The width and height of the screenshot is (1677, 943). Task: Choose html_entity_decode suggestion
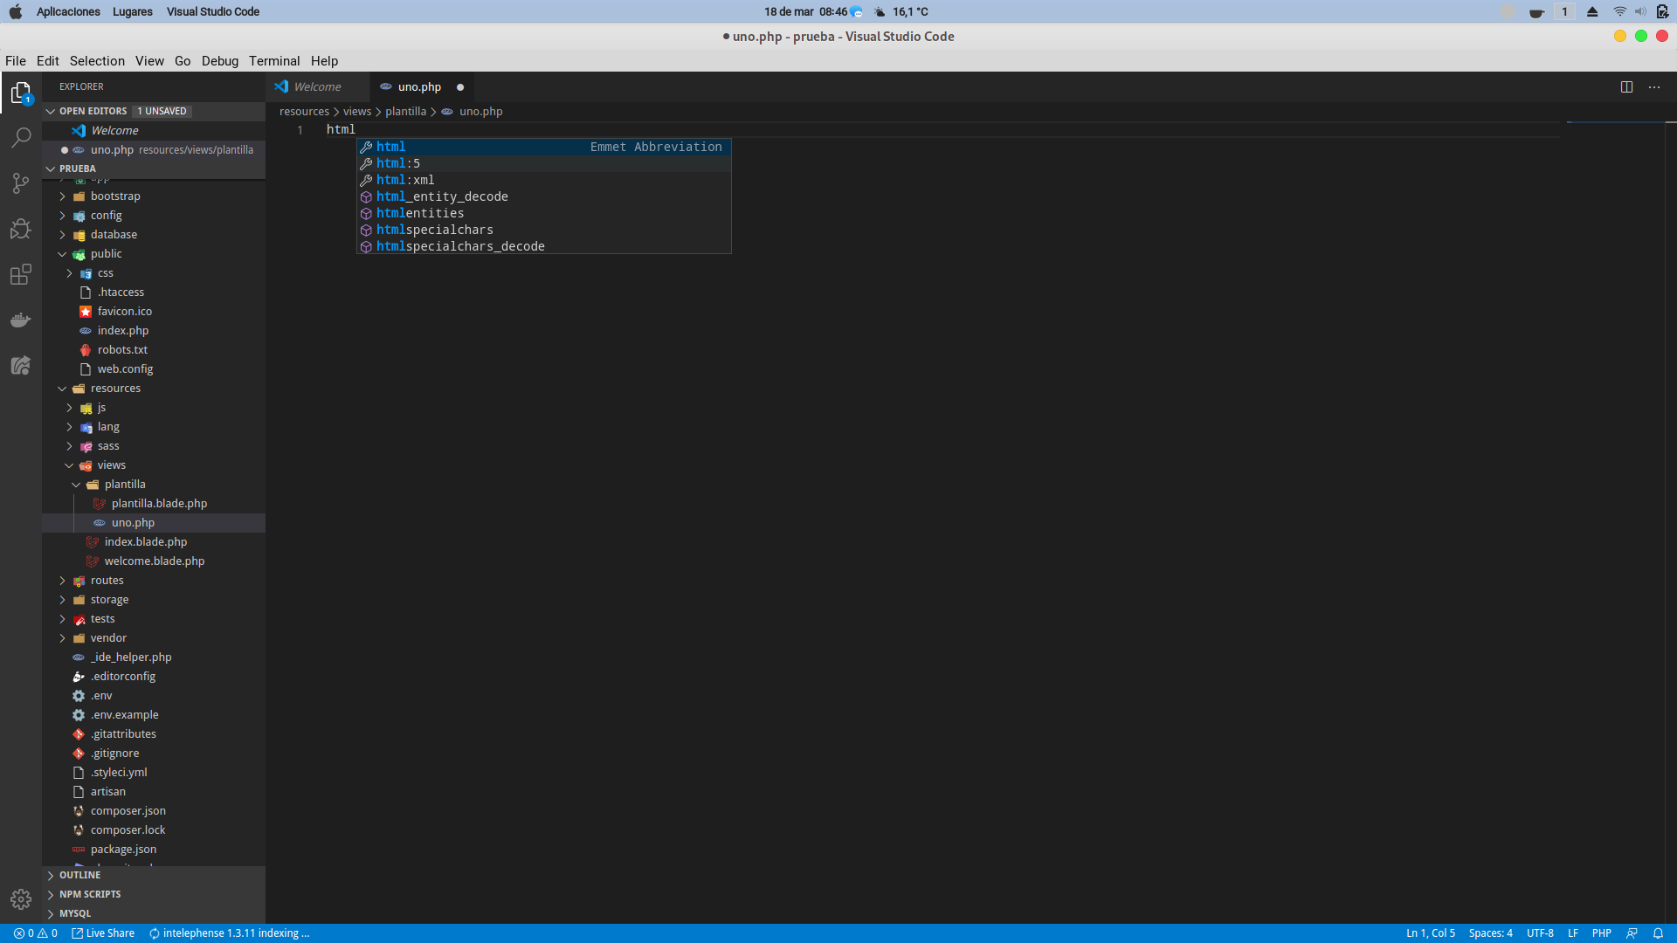543,196
